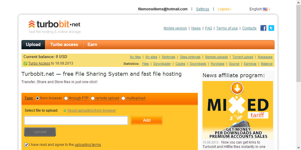Switch to the Turbo access tab

click(64, 44)
